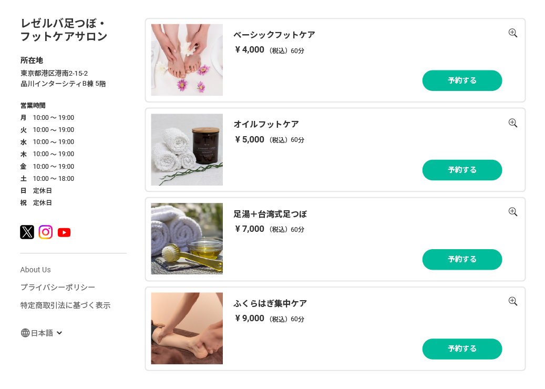Open the X (Twitter) social link
The width and height of the screenshot is (545, 389).
(x=27, y=232)
